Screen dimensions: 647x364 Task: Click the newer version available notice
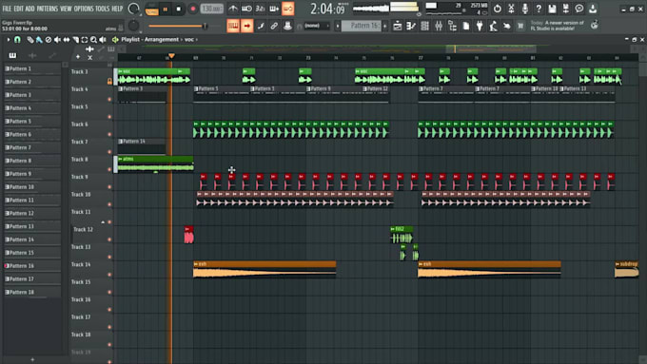(x=558, y=26)
